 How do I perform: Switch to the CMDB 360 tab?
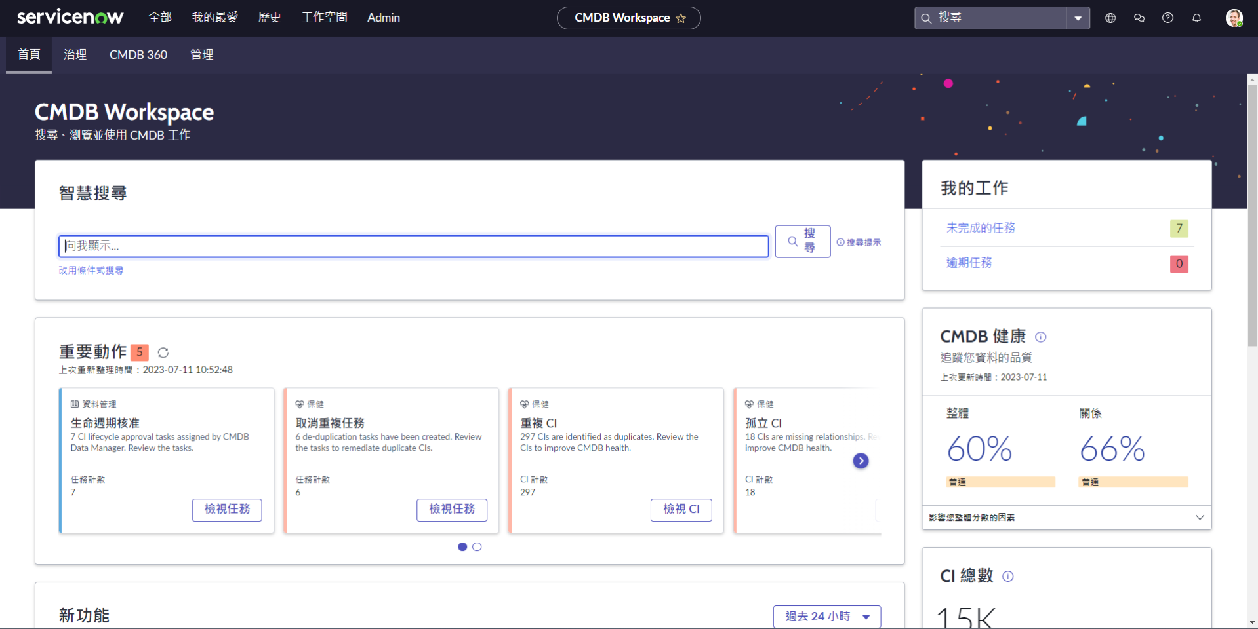click(x=138, y=54)
